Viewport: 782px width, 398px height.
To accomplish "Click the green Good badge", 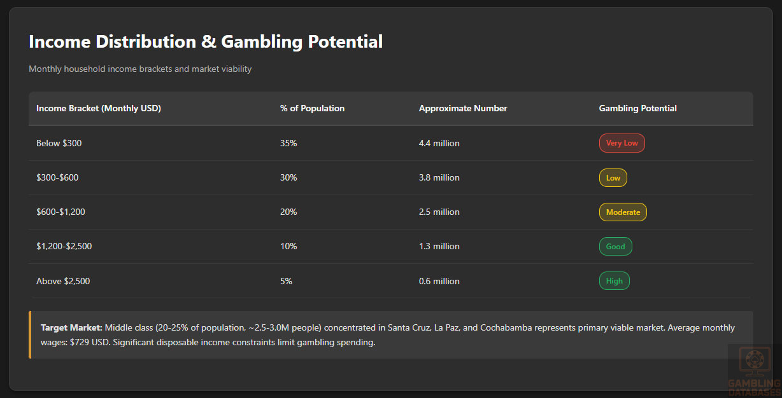I will pyautogui.click(x=615, y=247).
